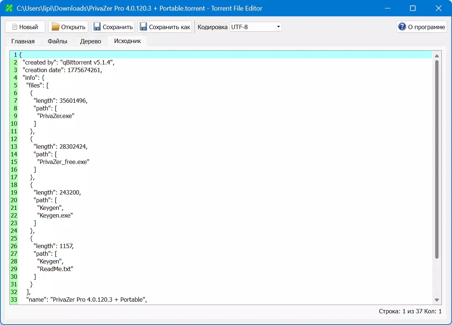Click the "path": [ text on line 20
452x325 pixels.
point(45,200)
